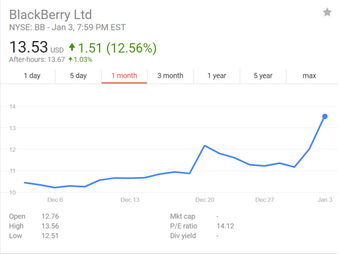Viewport: 339px width, 254px height.
Task: Switch to the 5 day tab
Action: (x=78, y=76)
